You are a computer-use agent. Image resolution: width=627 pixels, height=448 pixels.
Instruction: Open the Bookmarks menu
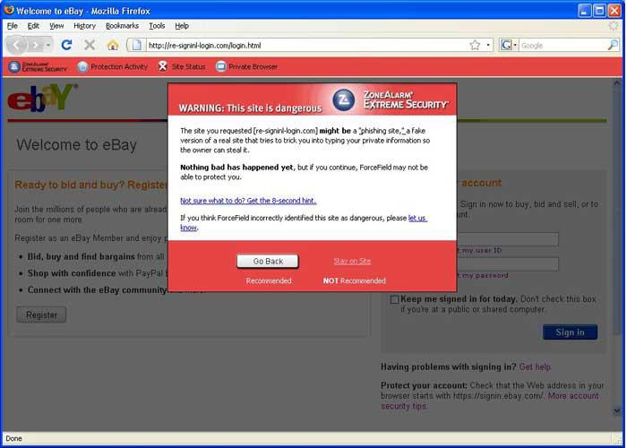122,26
